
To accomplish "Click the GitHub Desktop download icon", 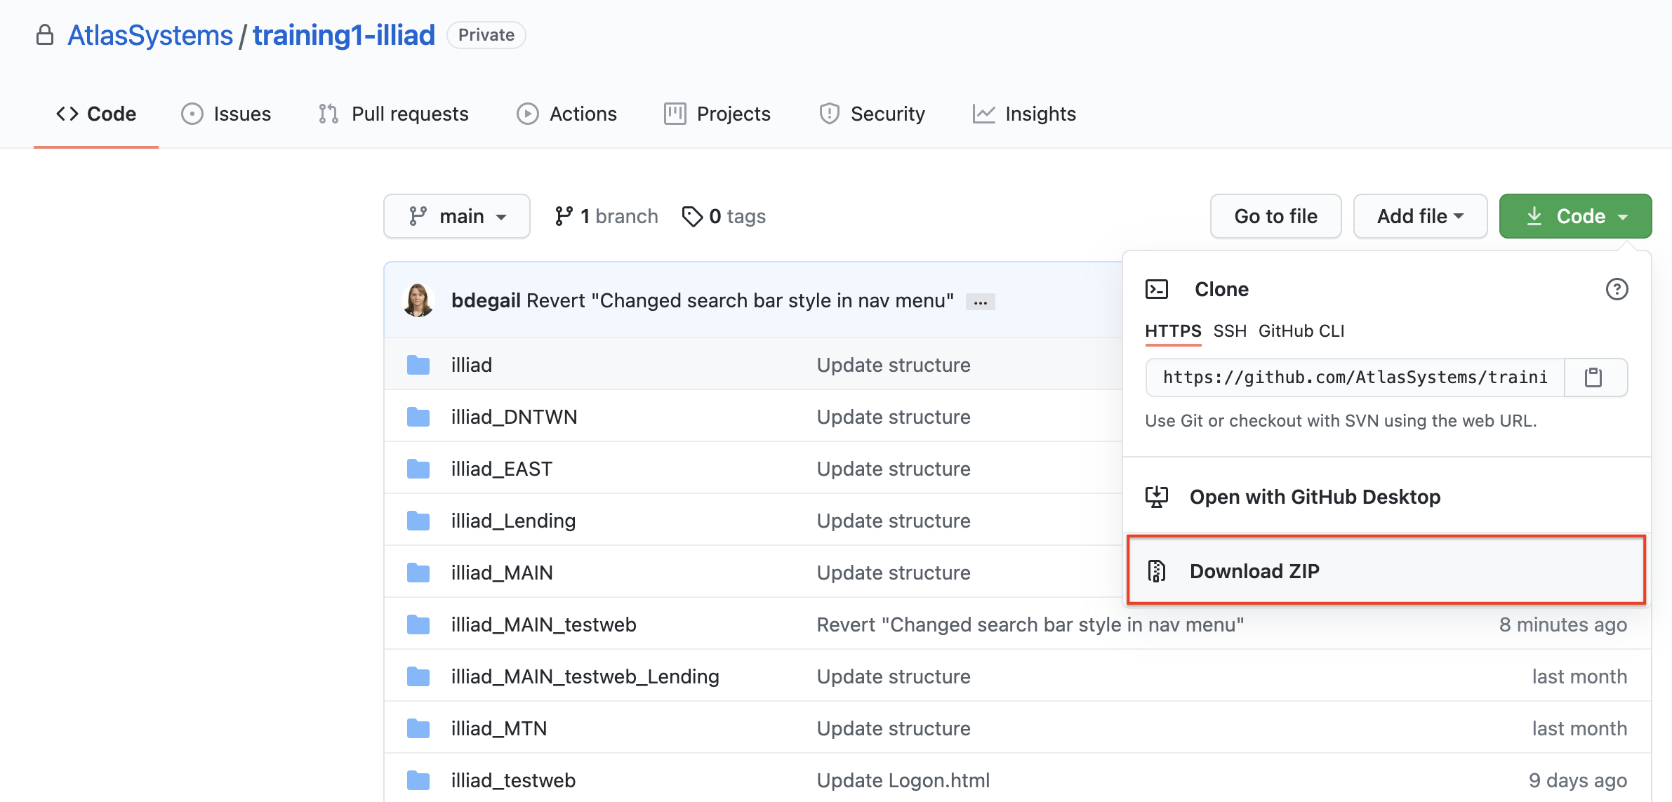I will click(1157, 497).
